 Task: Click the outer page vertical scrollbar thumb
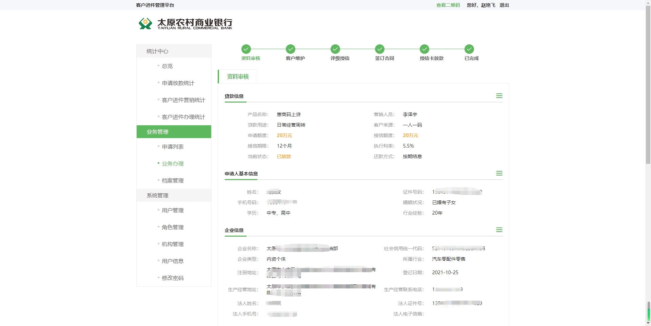point(648,85)
